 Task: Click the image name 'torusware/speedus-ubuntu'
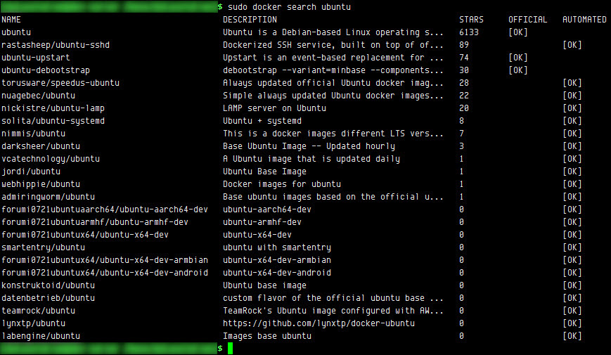[60, 83]
